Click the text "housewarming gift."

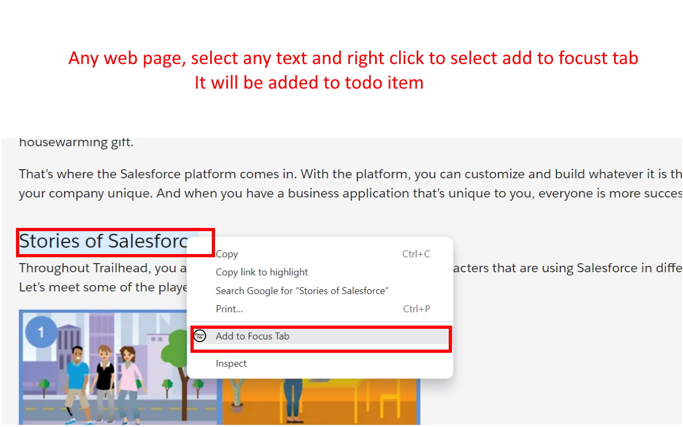point(76,143)
